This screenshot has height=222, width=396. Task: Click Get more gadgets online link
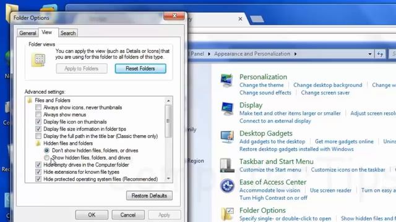coord(344,141)
